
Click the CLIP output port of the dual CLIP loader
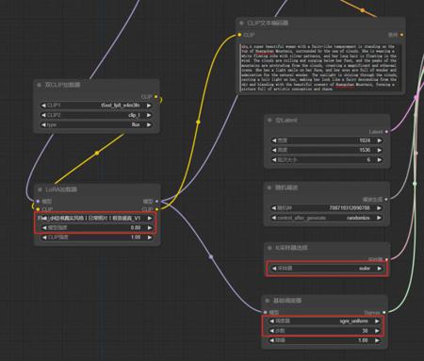coord(155,97)
